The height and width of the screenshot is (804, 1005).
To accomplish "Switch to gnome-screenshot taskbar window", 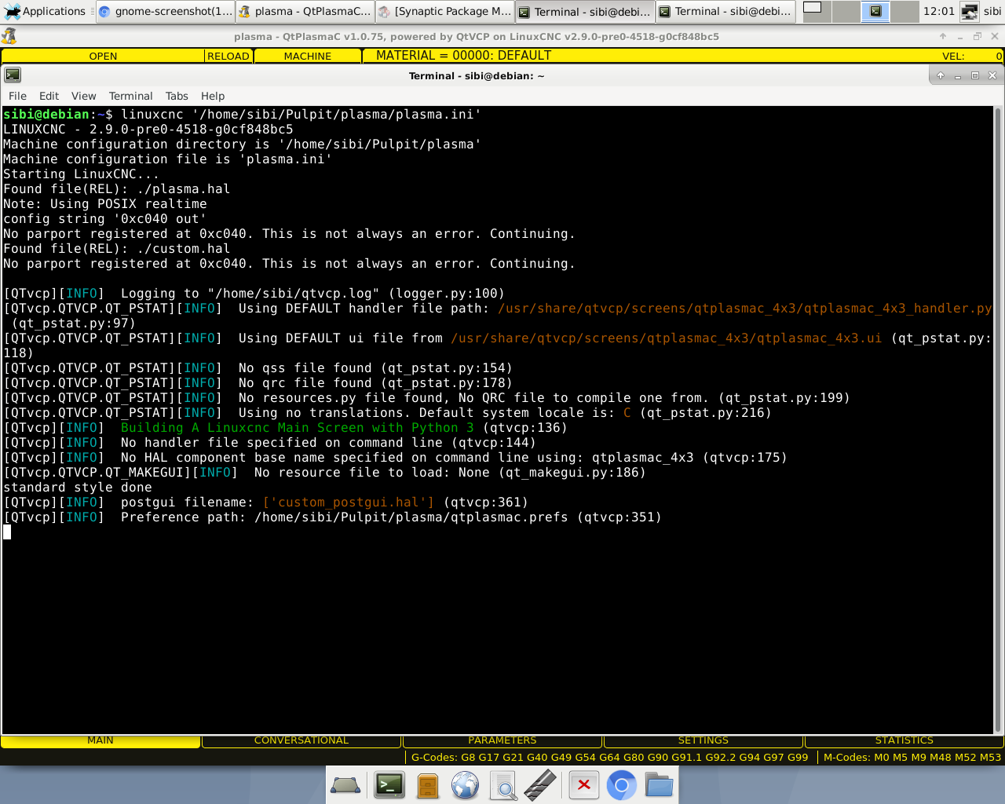I will 165,11.
